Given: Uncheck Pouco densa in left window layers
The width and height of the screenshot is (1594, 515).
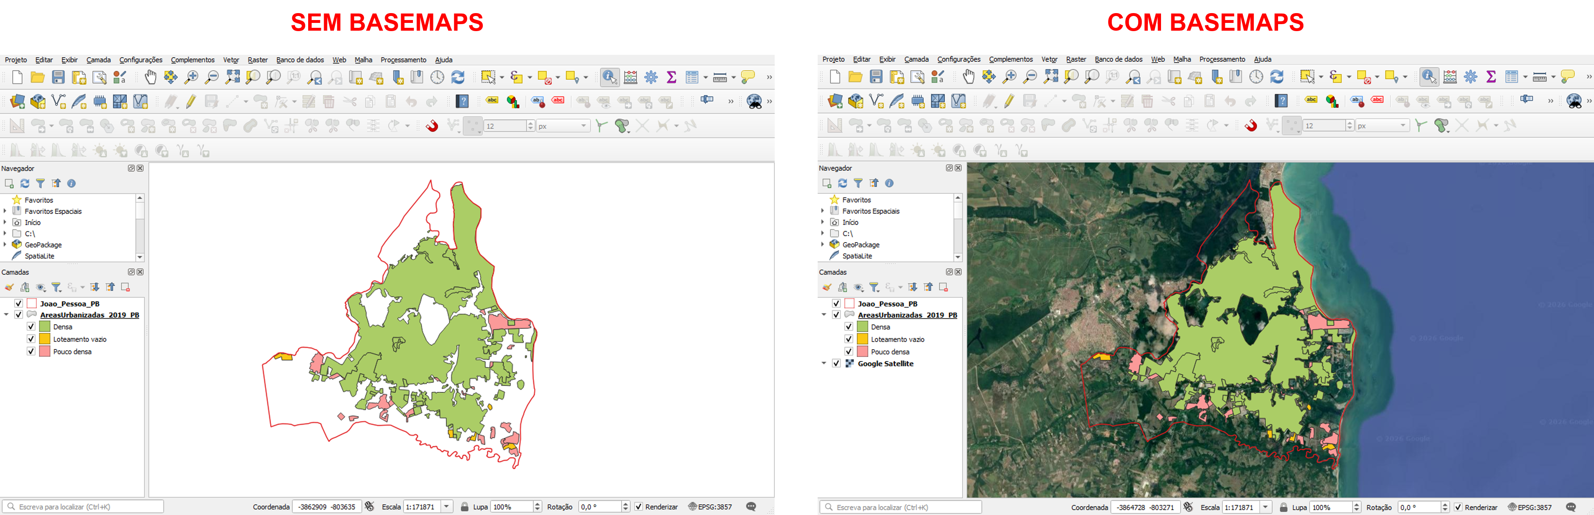Looking at the screenshot, I should pyautogui.click(x=31, y=351).
